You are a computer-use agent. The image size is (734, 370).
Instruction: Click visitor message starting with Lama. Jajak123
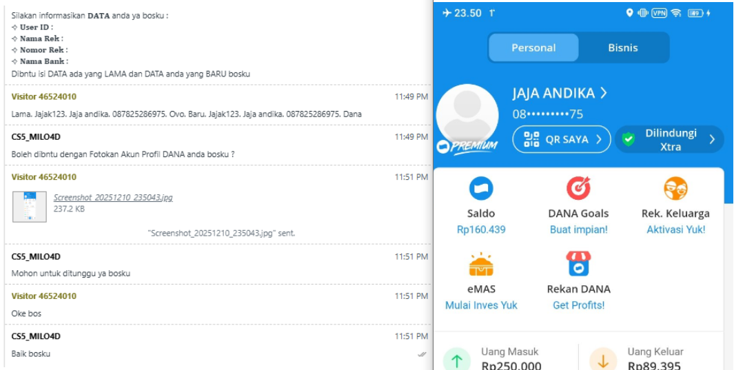[x=186, y=114]
